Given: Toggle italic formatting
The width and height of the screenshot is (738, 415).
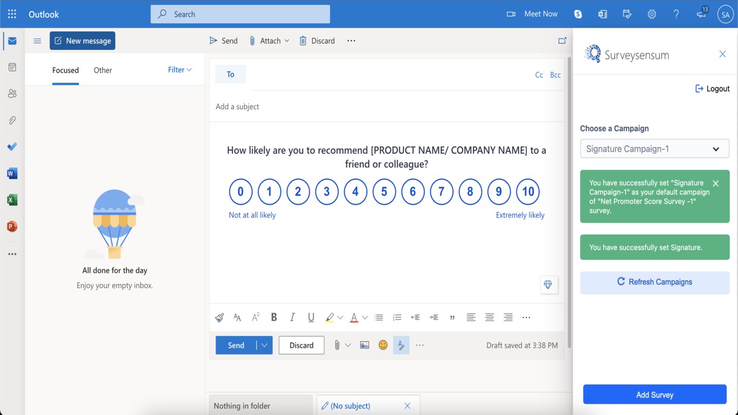Looking at the screenshot, I should tap(292, 318).
